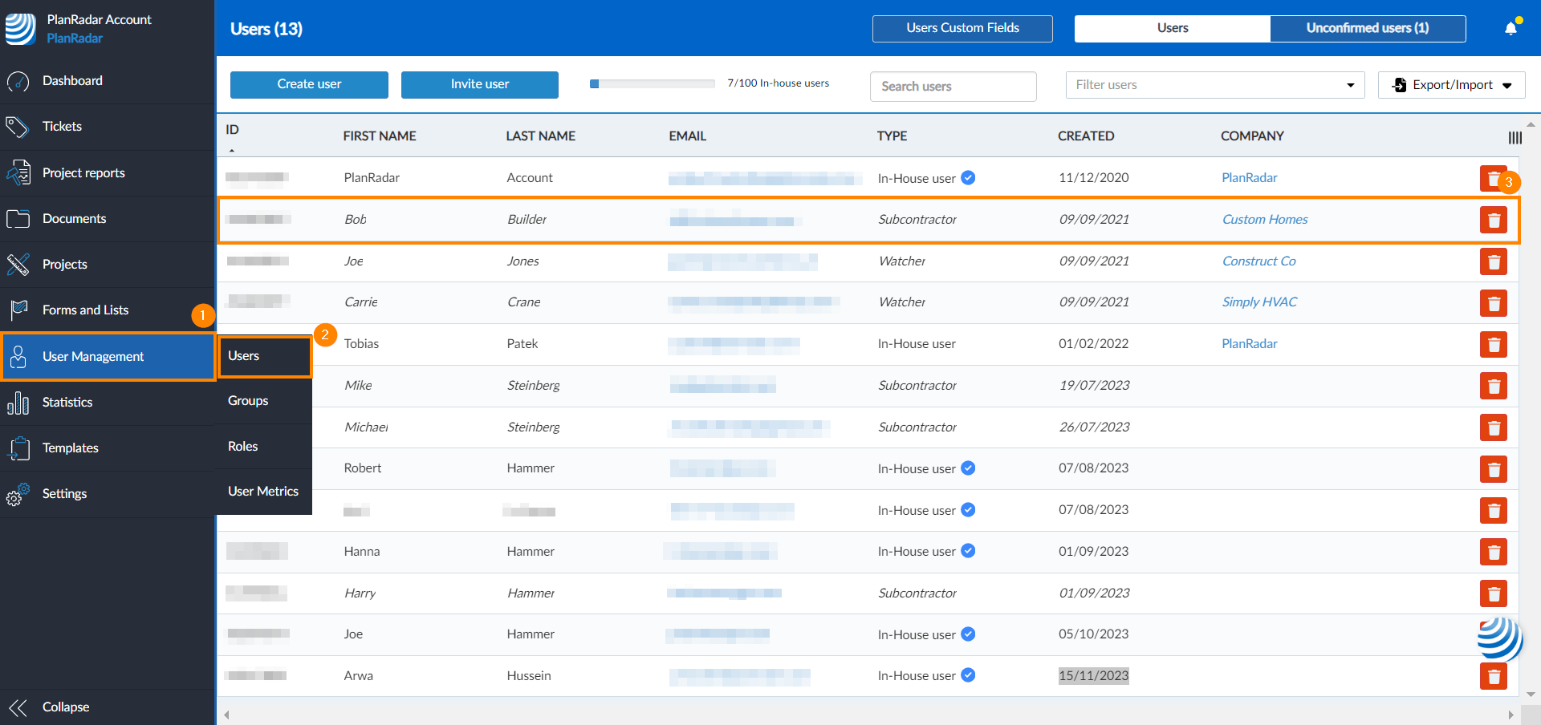
Task: Switch to Unconfirmed users tab
Action: (1367, 28)
